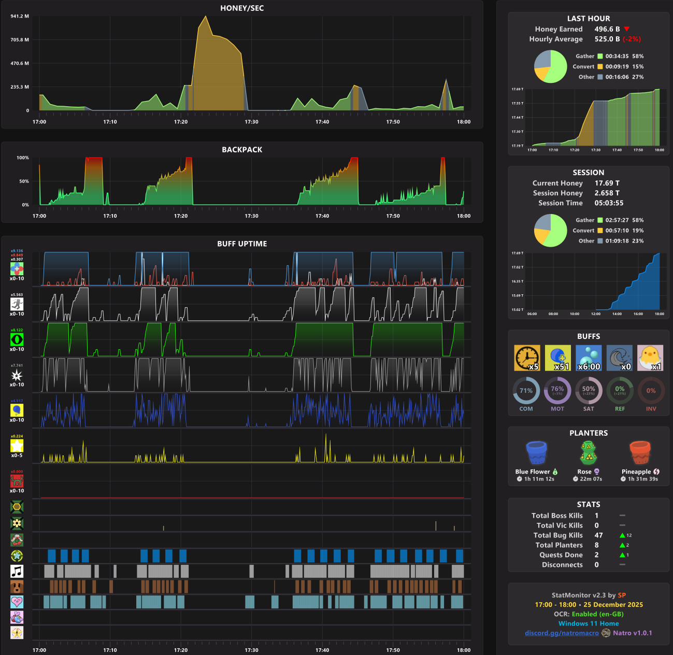Select the pink heart on blue icon
This screenshot has height=655, width=673.
[x=17, y=602]
